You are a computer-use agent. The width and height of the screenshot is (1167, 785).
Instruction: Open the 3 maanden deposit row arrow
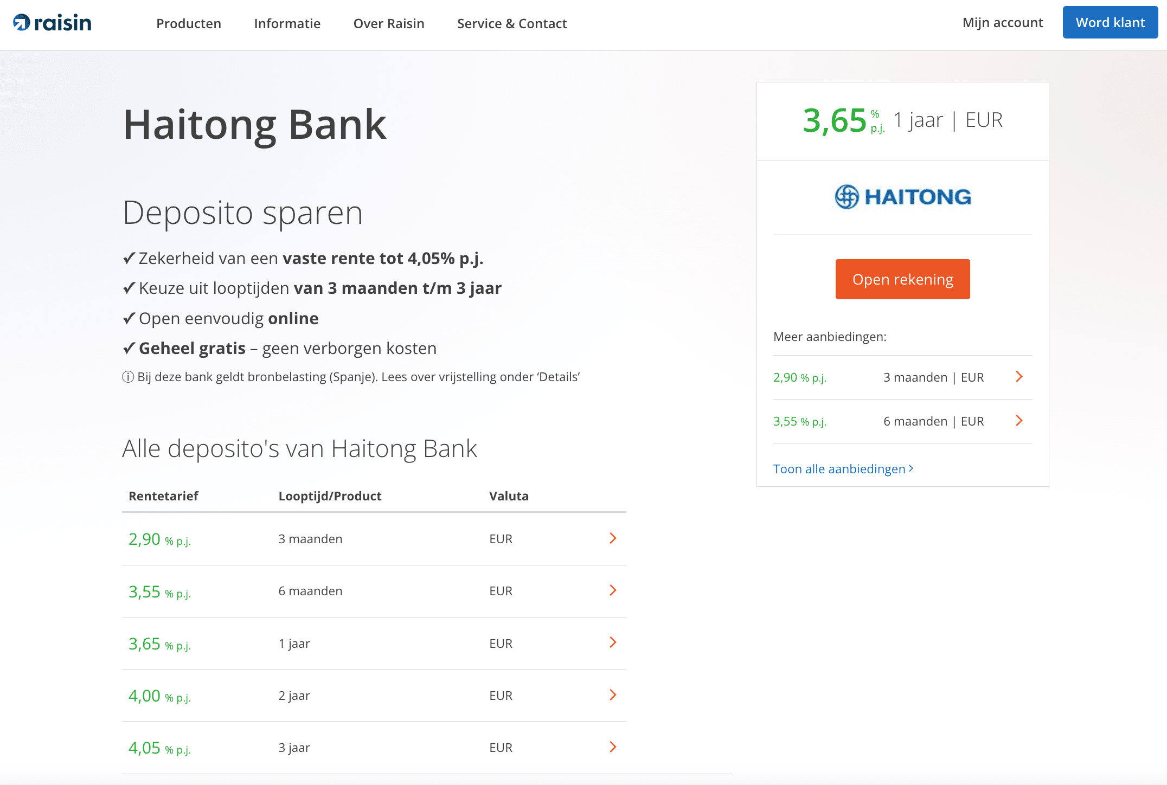tap(613, 538)
